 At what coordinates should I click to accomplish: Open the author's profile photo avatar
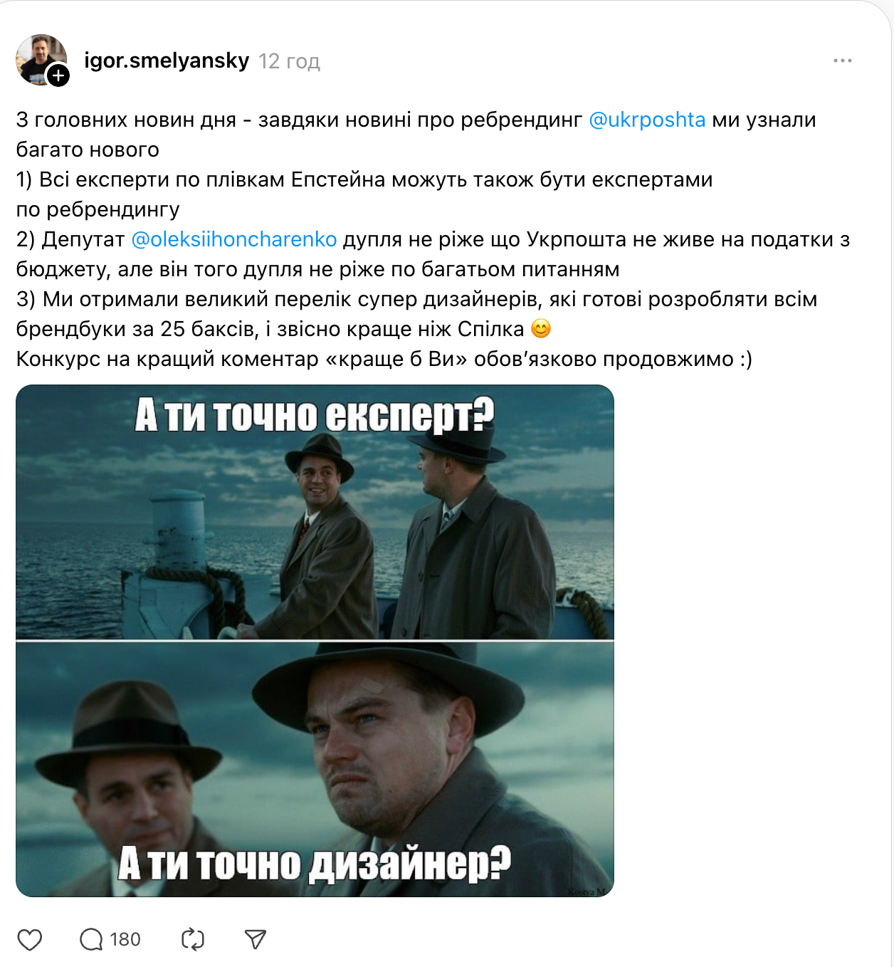point(41,58)
